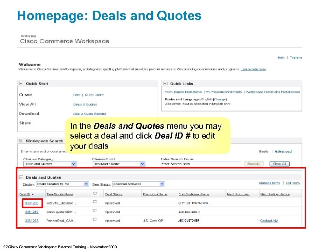Open the first Deal ID for CITY OF THE FUTURE
Screen dimensions: 336x252
(32, 203)
